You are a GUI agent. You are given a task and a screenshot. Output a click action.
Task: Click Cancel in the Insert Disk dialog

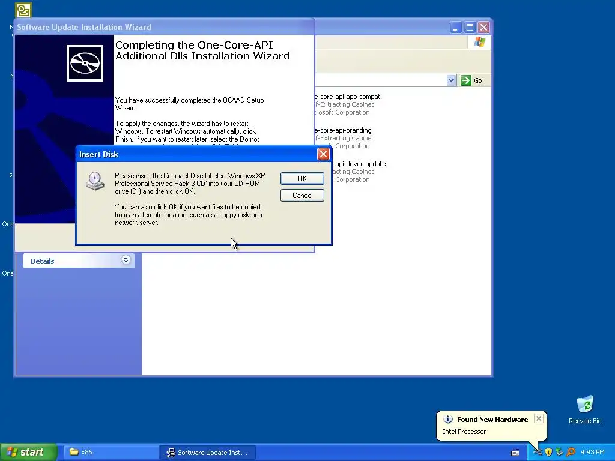(302, 196)
